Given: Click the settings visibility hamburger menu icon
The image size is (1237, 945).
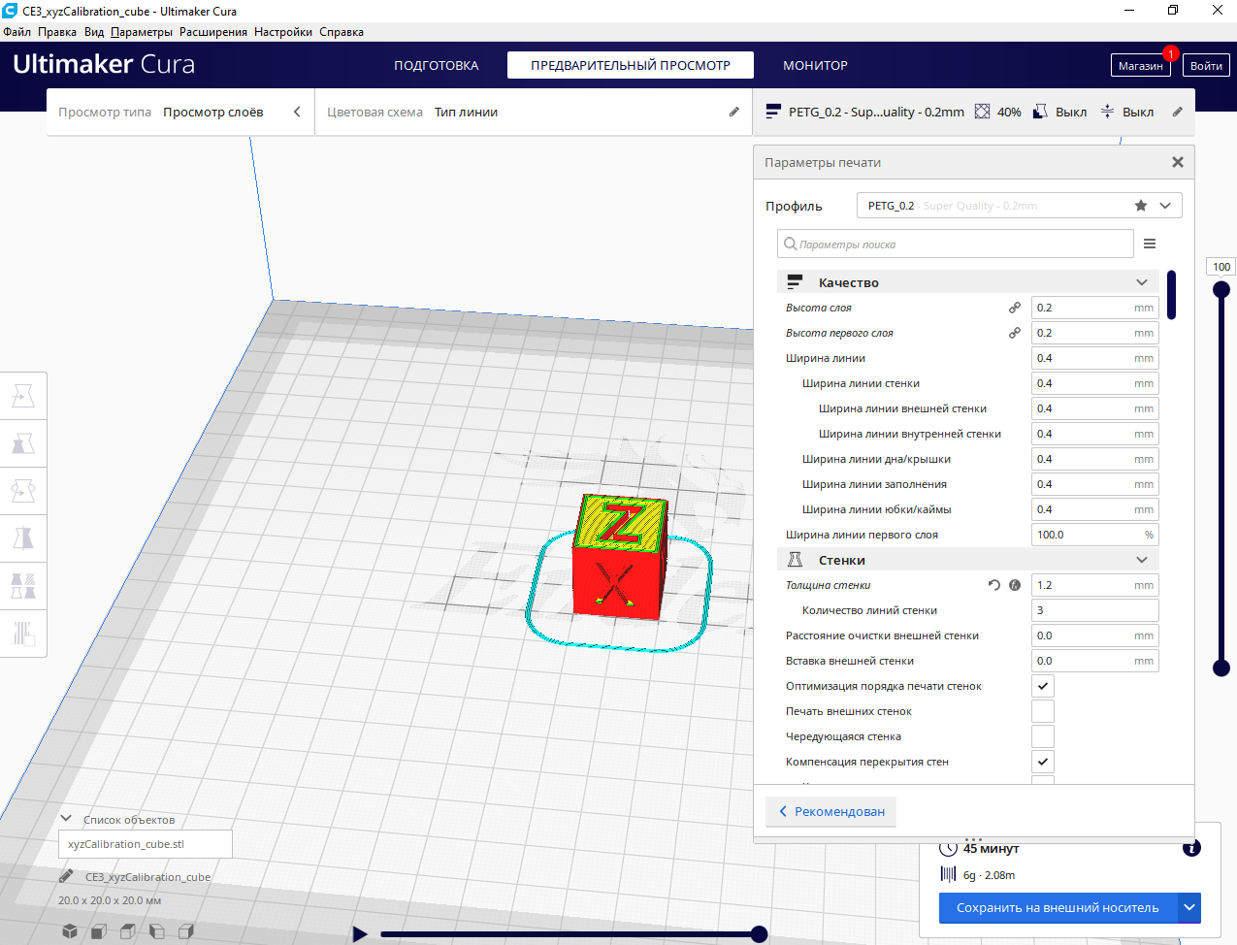Looking at the screenshot, I should point(1150,244).
